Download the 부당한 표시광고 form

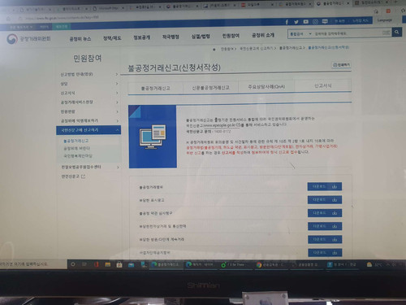coord(325,200)
